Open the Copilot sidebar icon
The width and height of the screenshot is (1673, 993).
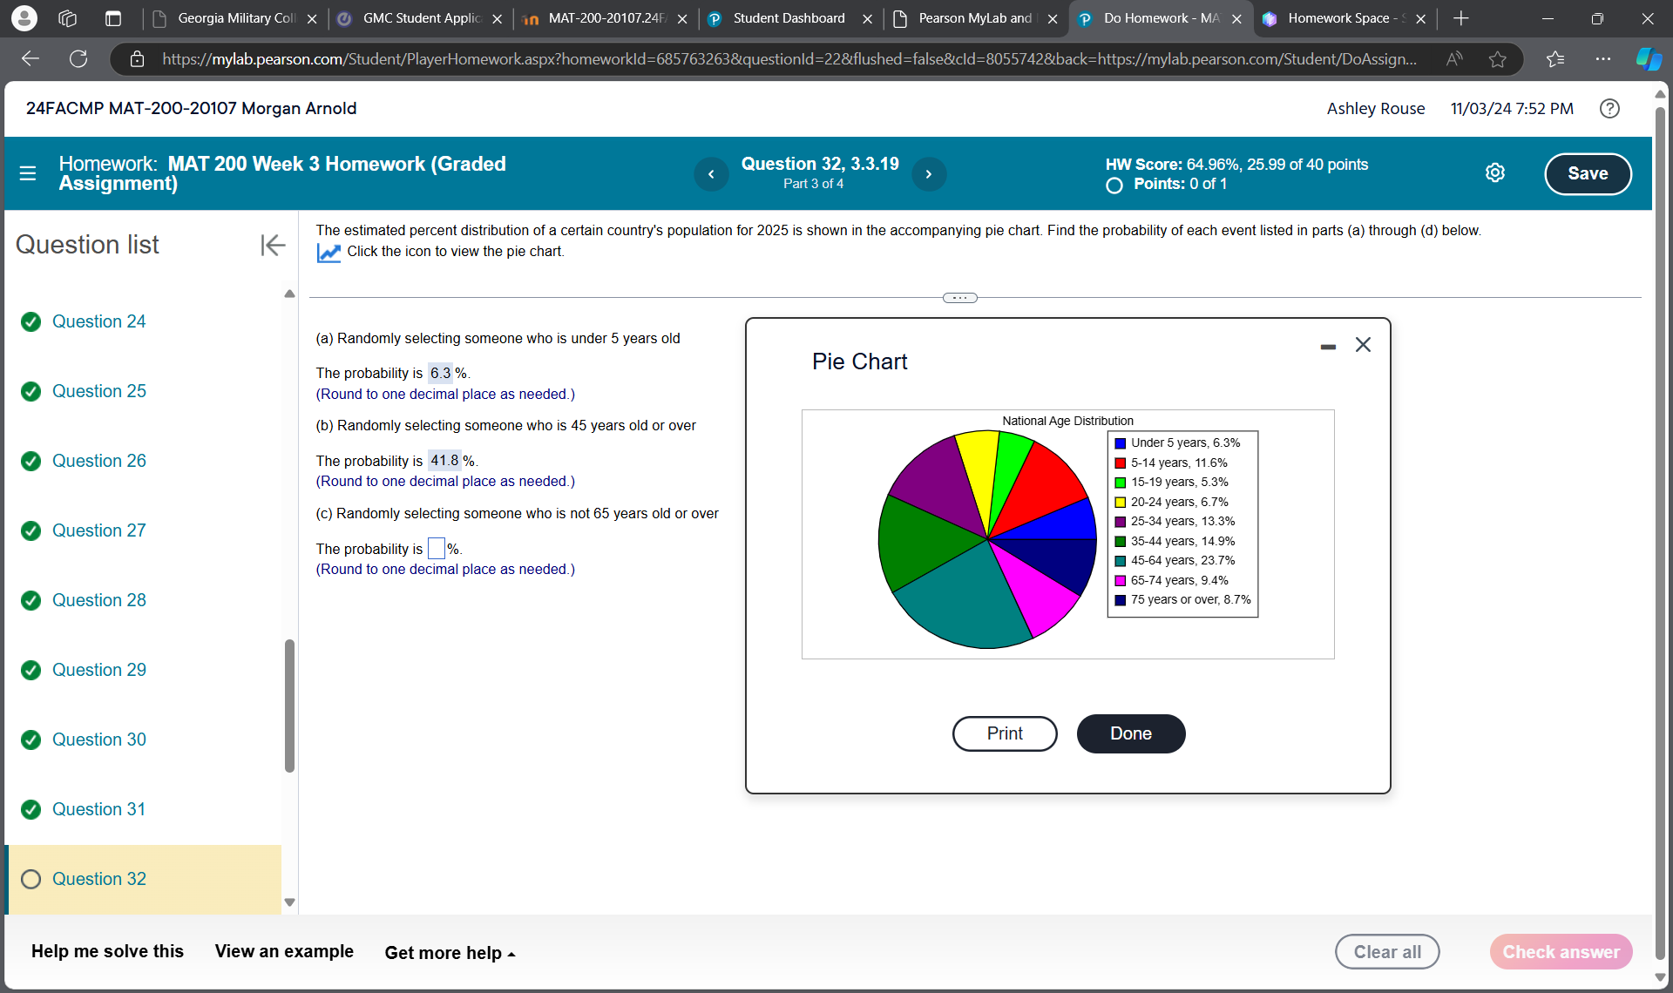click(x=1649, y=58)
